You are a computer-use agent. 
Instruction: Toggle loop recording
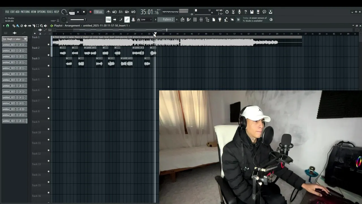(133, 12)
